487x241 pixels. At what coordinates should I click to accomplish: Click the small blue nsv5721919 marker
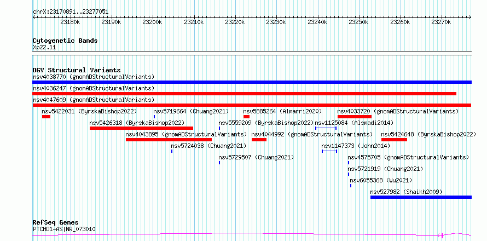pos(349,174)
